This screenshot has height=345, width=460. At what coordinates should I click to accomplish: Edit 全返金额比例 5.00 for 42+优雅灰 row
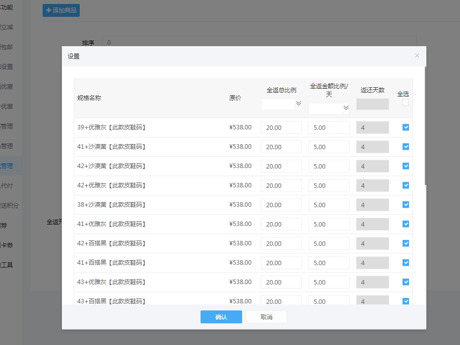tap(329, 185)
